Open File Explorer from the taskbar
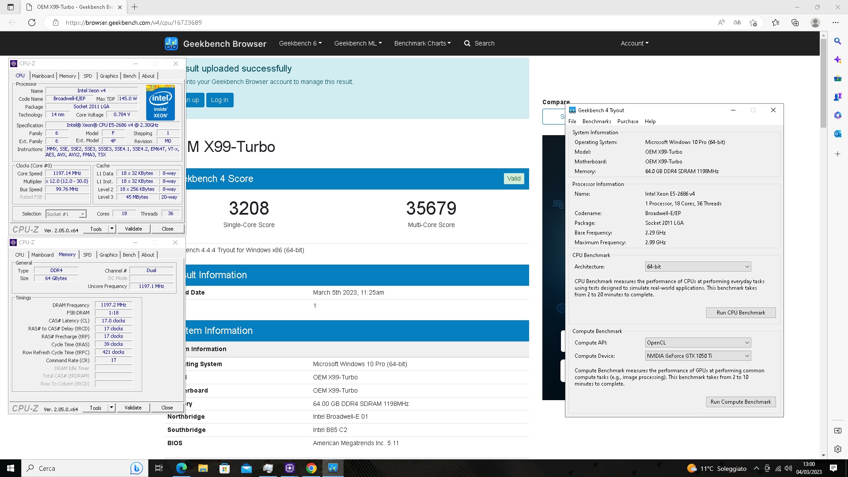The width and height of the screenshot is (848, 477). [x=203, y=468]
